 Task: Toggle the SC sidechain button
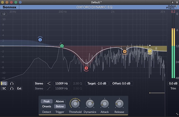click(4, 89)
